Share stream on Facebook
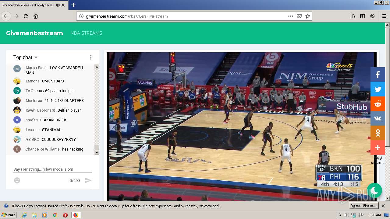 tap(378, 75)
